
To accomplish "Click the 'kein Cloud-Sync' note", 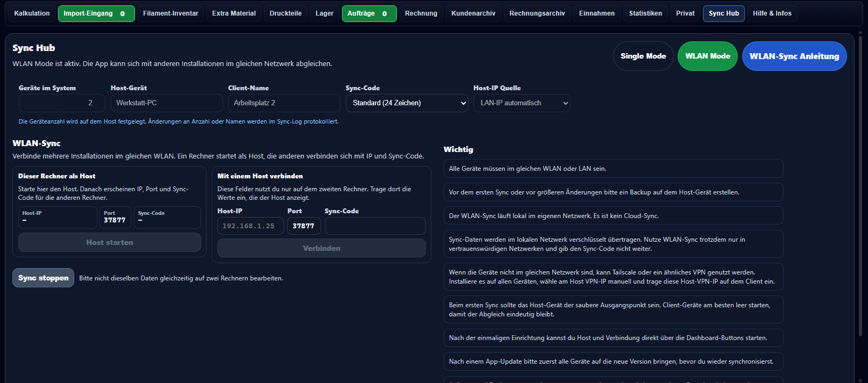I will coord(614,216).
